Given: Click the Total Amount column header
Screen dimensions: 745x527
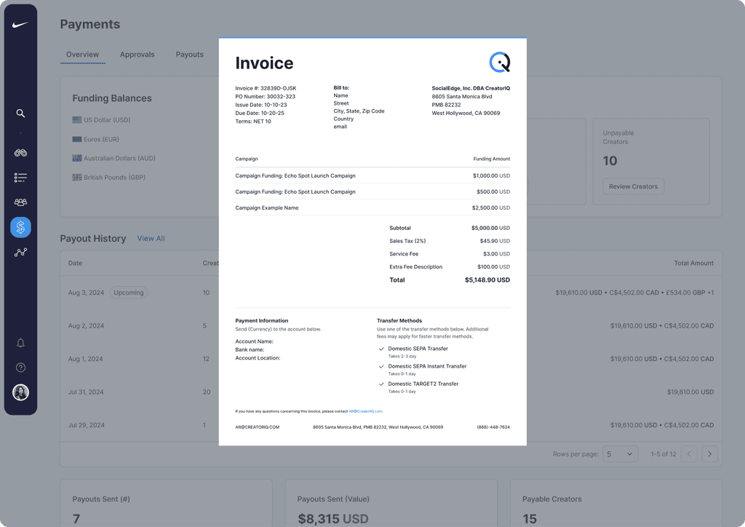Looking at the screenshot, I should point(693,263).
